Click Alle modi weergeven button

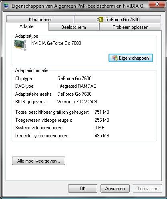(x=38, y=161)
